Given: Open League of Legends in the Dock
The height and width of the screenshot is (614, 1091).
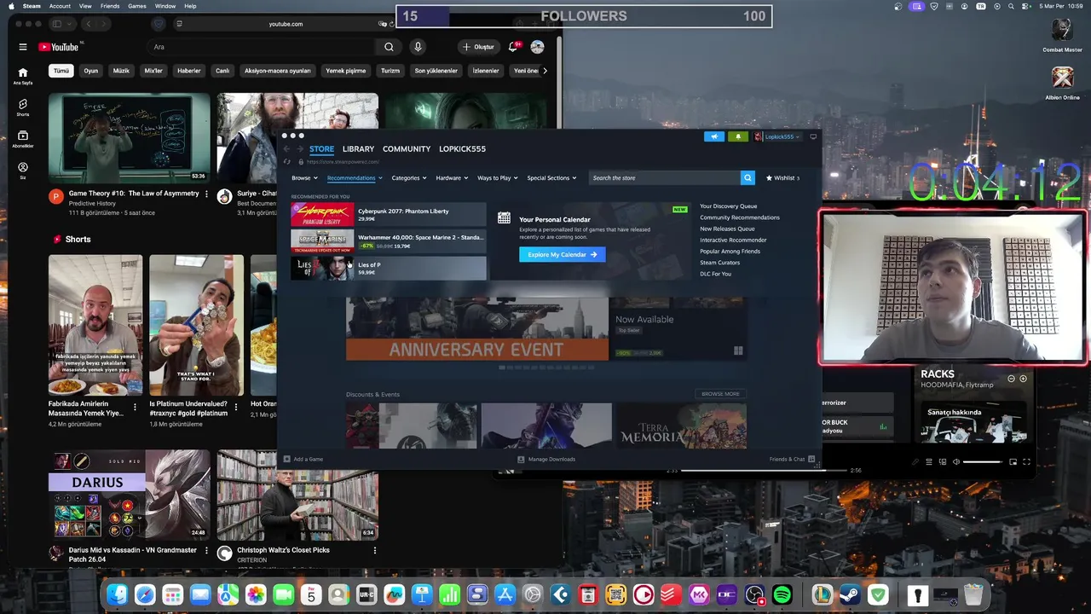Looking at the screenshot, I should pos(822,594).
